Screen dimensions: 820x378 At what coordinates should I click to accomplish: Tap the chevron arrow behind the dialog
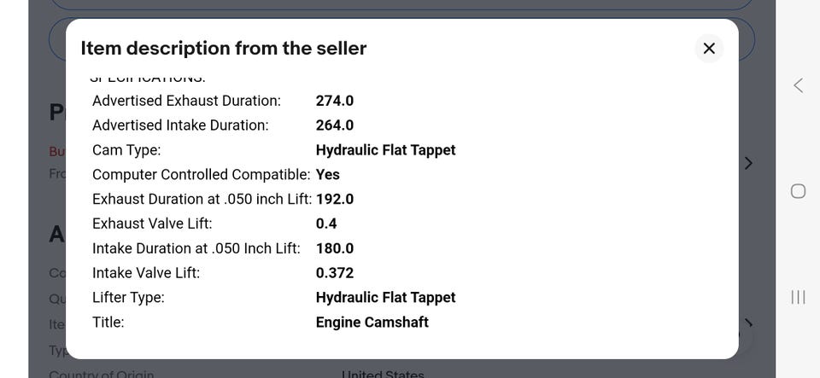(748, 163)
